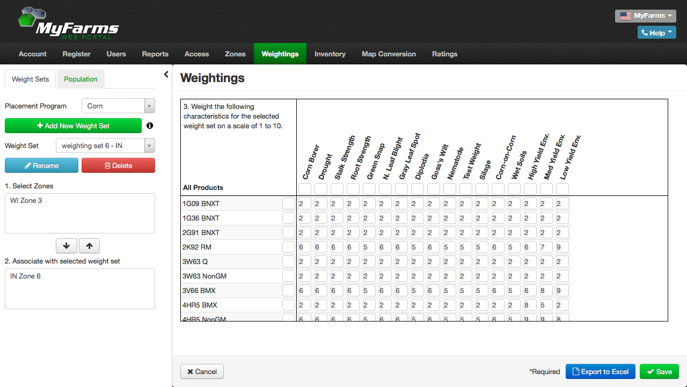Open the MyFarms account dropdown
687x387 pixels.
tap(645, 16)
